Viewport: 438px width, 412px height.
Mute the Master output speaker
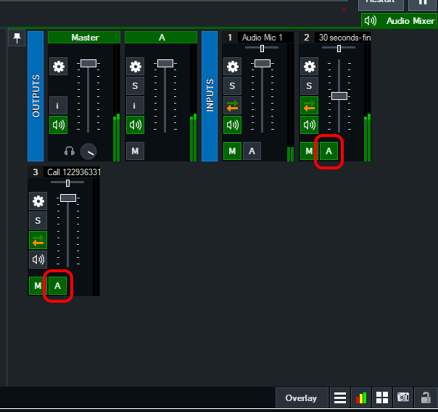pyautogui.click(x=58, y=125)
